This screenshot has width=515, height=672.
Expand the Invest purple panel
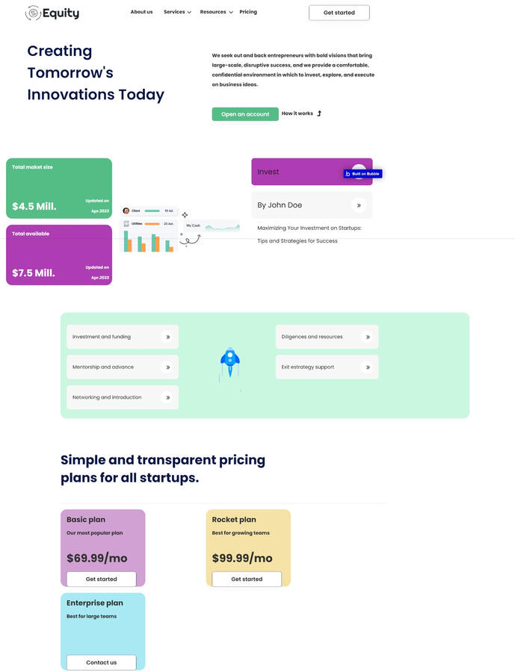pyautogui.click(x=299, y=172)
